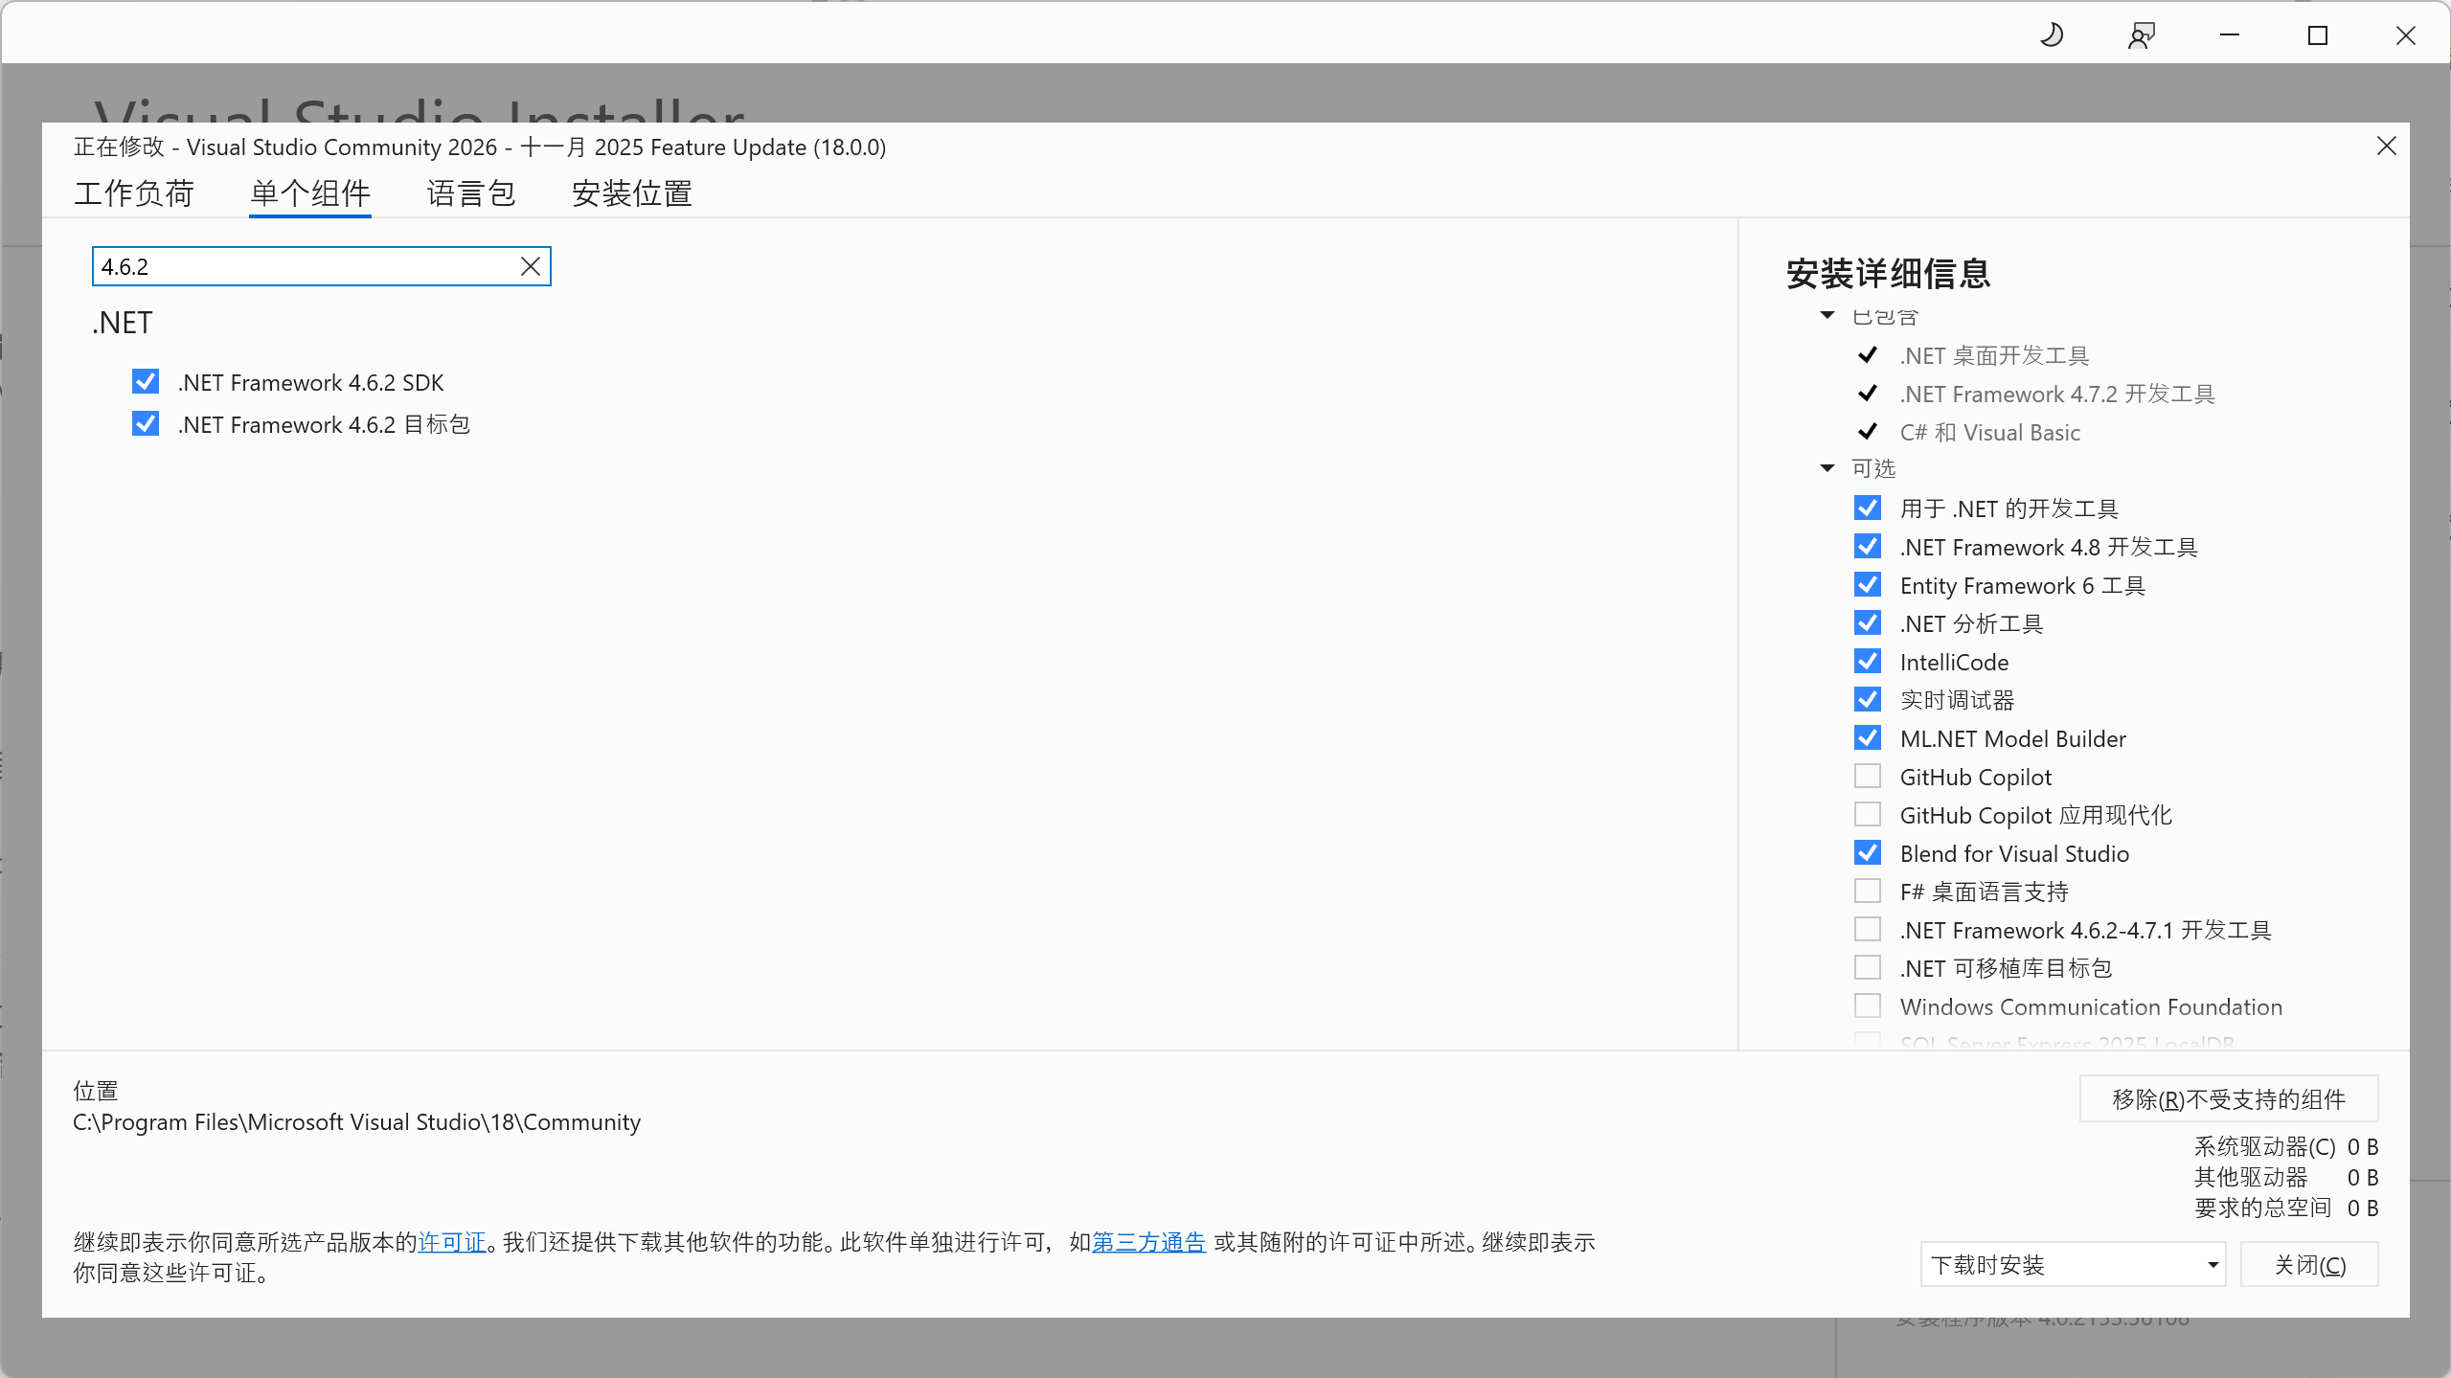This screenshot has width=2451, height=1378.
Task: Clear the 4.6.2 search text with the X icon
Action: tap(531, 266)
